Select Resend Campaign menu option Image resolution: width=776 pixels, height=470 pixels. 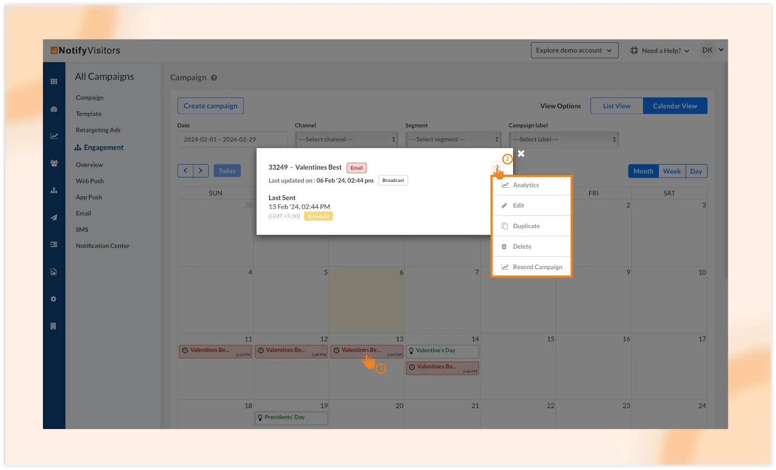537,267
